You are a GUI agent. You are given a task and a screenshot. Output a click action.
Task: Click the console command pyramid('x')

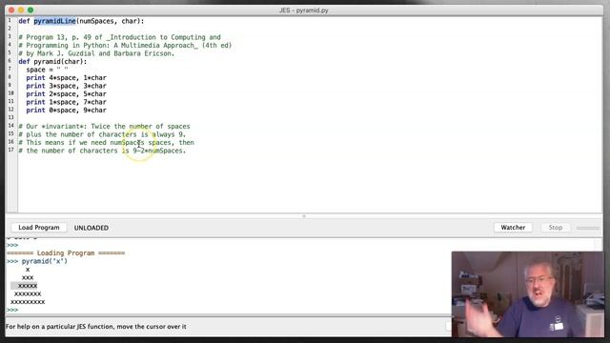tap(45, 261)
